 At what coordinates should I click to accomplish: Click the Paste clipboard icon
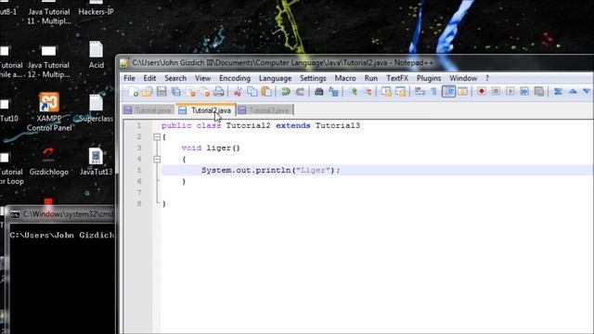266,92
